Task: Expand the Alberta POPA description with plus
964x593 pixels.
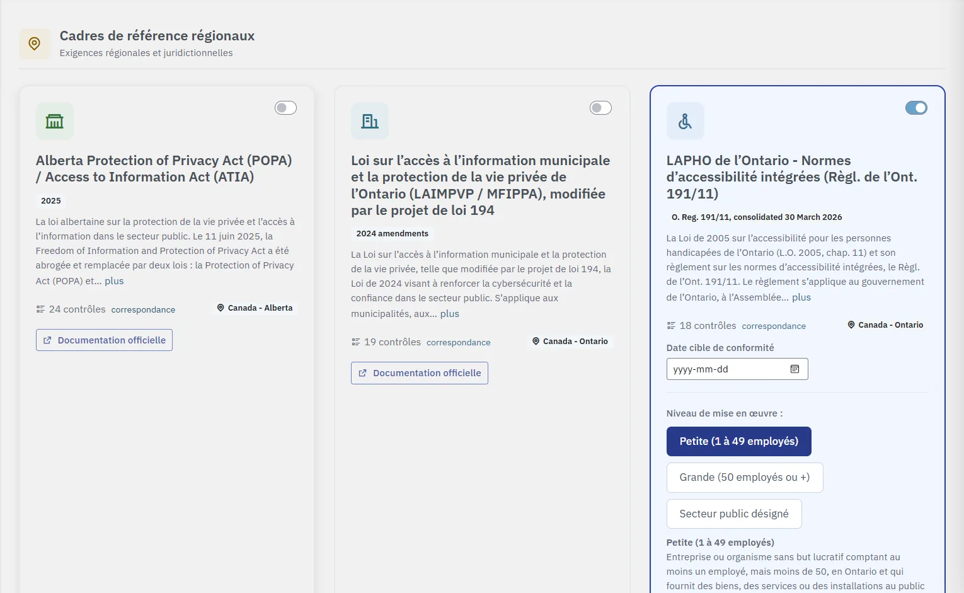Action: [x=114, y=281]
